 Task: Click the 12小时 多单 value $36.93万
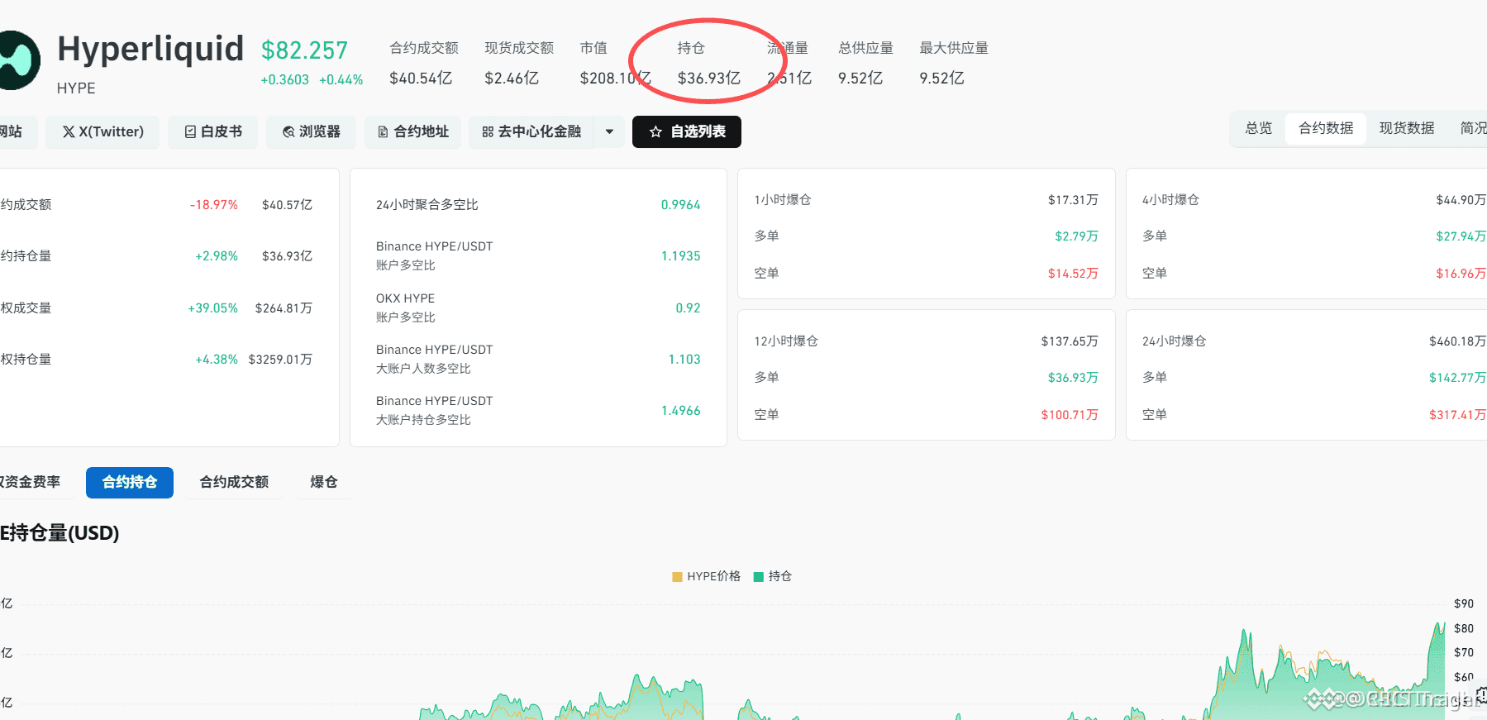point(1073,378)
